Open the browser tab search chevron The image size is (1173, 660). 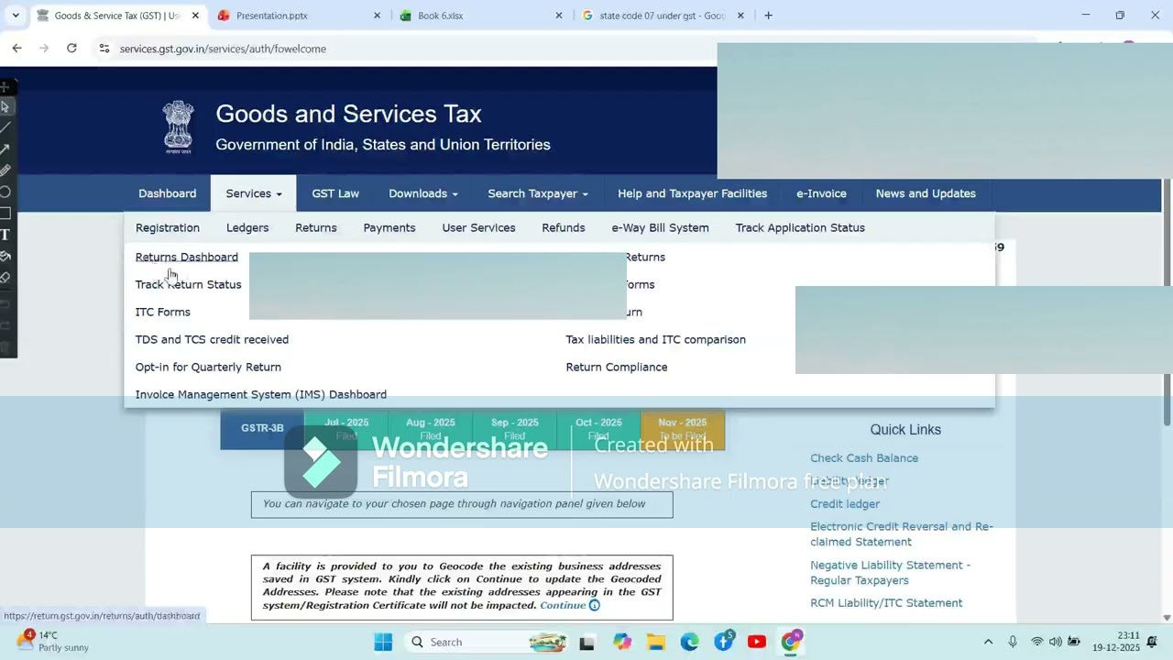pos(16,16)
